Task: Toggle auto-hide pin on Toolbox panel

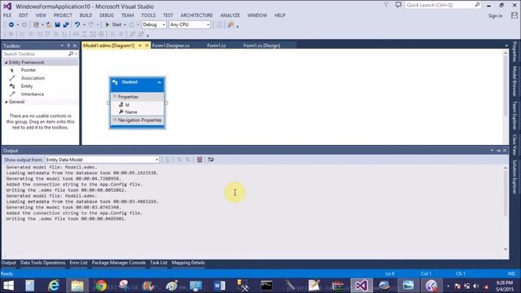Action: click(68, 46)
